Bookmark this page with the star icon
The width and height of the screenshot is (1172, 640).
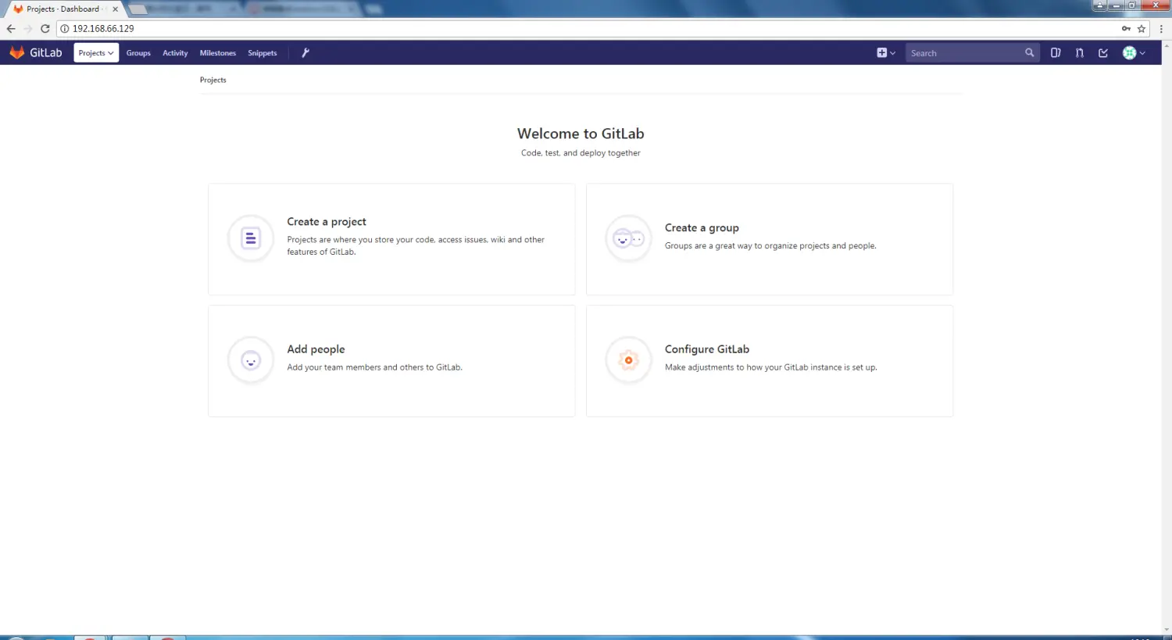click(1142, 28)
